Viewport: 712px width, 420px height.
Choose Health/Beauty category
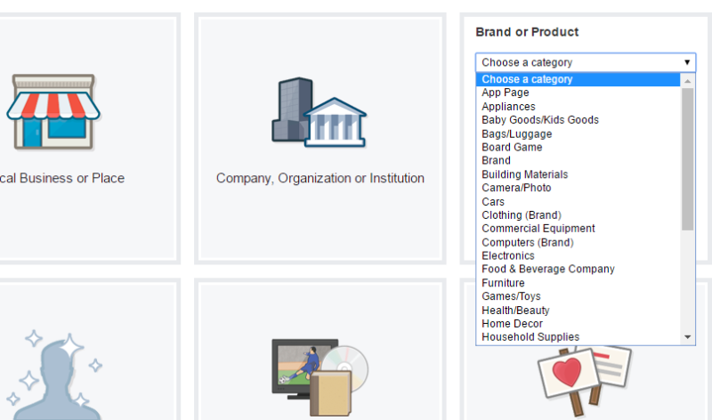pos(578,311)
